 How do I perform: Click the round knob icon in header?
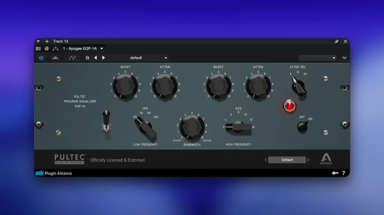click(47, 49)
